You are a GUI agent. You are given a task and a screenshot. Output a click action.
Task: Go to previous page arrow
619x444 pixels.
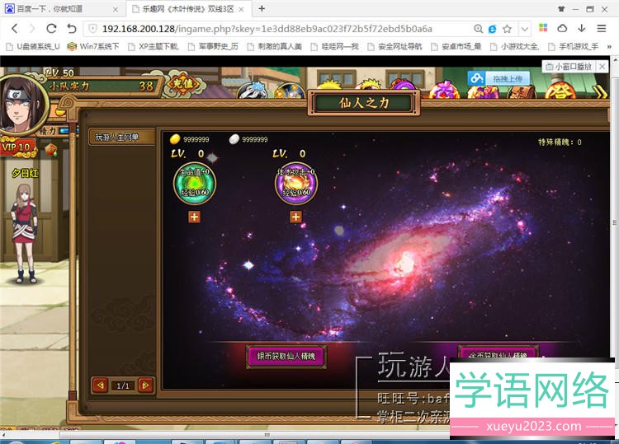101,385
